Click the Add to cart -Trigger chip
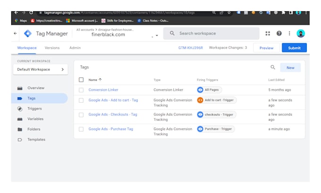 [217, 100]
